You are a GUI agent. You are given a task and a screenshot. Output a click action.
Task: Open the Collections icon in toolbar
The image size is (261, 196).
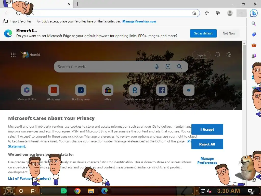[x=218, y=13]
